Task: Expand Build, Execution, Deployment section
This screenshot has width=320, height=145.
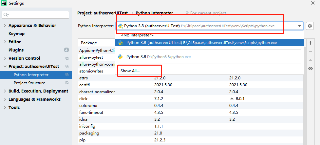Action: [5, 91]
